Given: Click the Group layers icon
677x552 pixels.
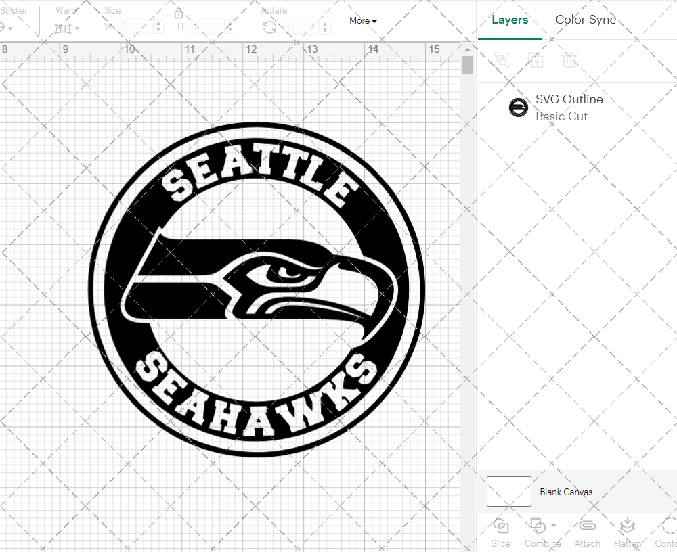Looking at the screenshot, I should [x=502, y=60].
